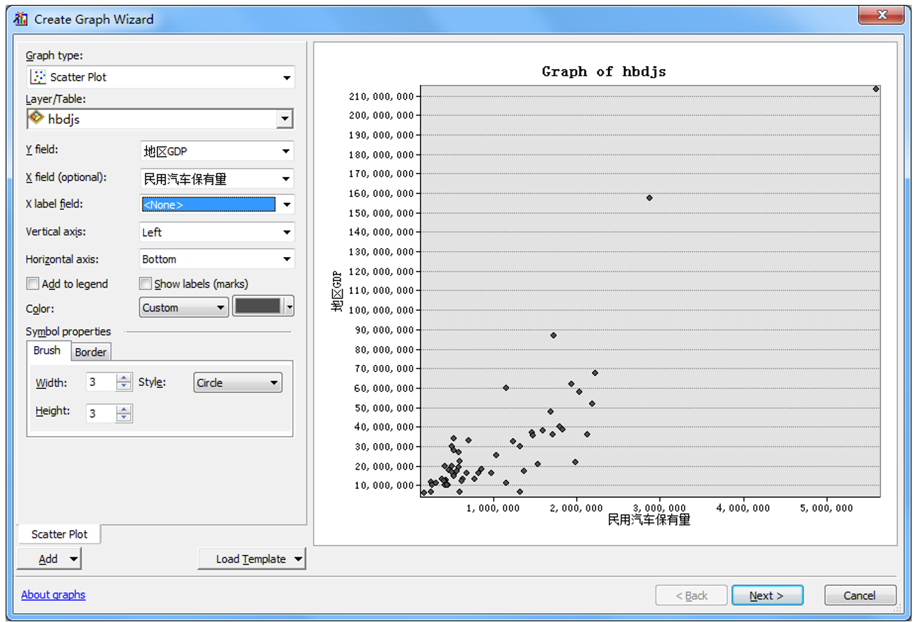Click the Scatter Plot graph type icon
Viewport: 913px width, 622px height.
tap(39, 77)
